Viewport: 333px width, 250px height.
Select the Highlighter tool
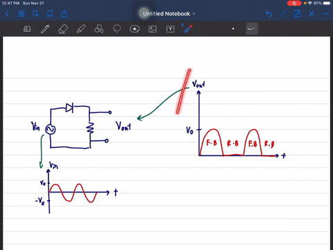[x=81, y=29]
